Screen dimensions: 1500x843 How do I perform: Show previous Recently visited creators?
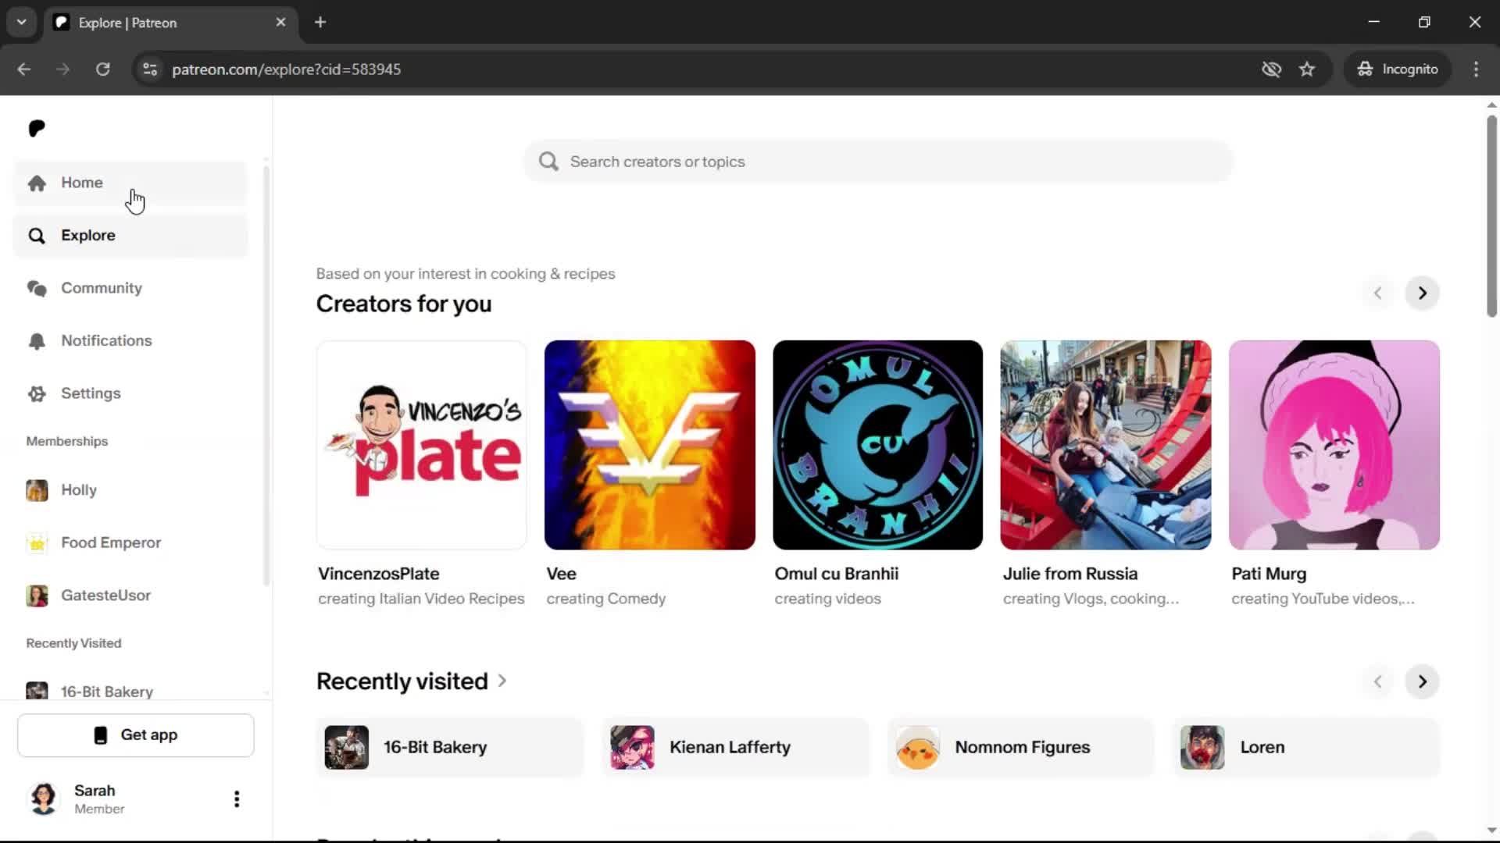[x=1378, y=681]
